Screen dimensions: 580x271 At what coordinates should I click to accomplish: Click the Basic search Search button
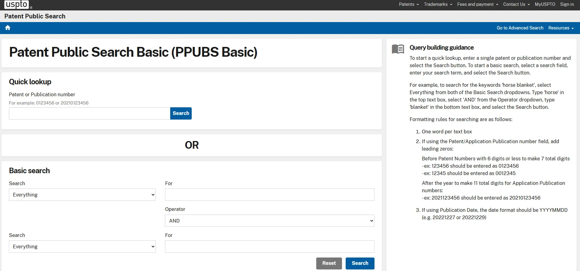[360, 263]
